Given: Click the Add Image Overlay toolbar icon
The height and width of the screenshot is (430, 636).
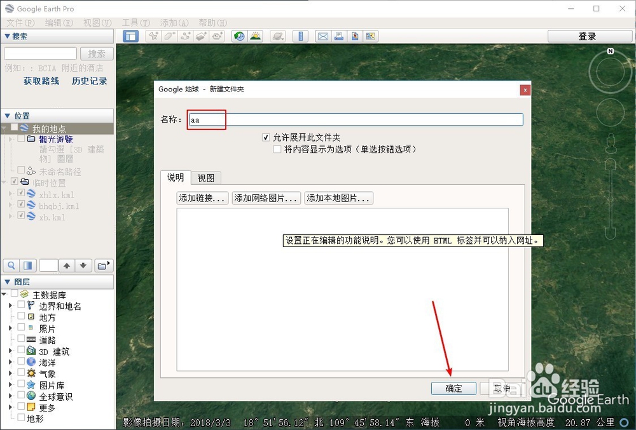Looking at the screenshot, I should pos(202,36).
